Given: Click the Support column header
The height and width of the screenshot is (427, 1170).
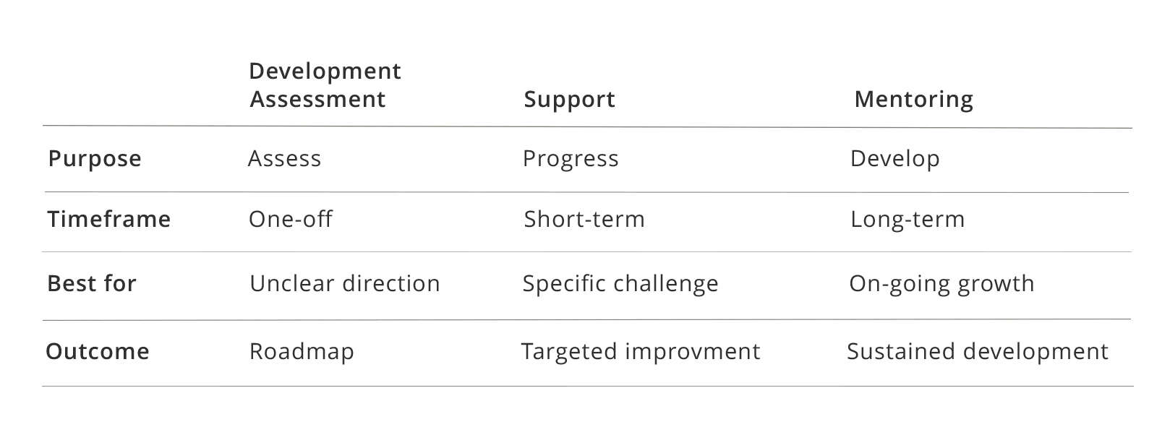Looking at the screenshot, I should click(x=569, y=99).
